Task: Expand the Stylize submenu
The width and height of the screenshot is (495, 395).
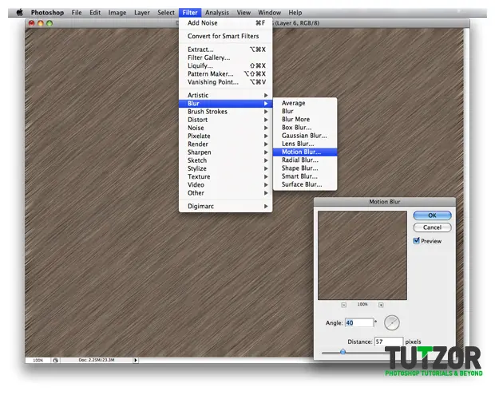Action: [225, 168]
